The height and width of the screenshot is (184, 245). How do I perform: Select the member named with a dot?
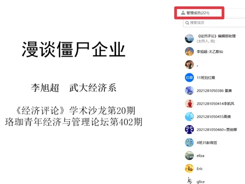click(197, 66)
